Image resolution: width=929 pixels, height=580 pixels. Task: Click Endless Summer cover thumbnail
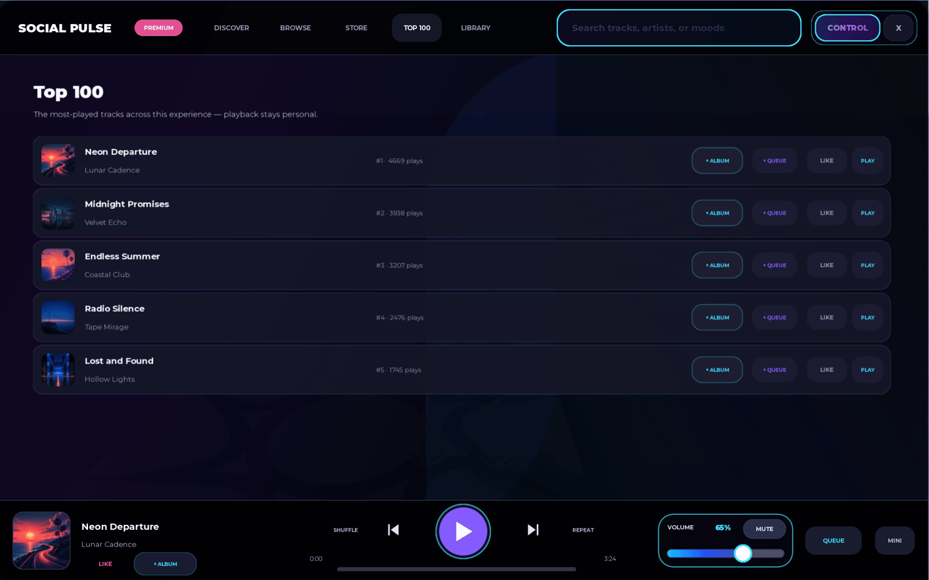point(58,265)
